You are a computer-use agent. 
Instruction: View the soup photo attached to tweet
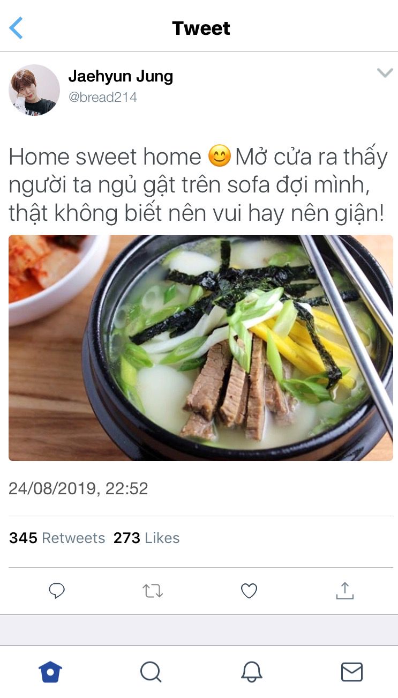(201, 348)
